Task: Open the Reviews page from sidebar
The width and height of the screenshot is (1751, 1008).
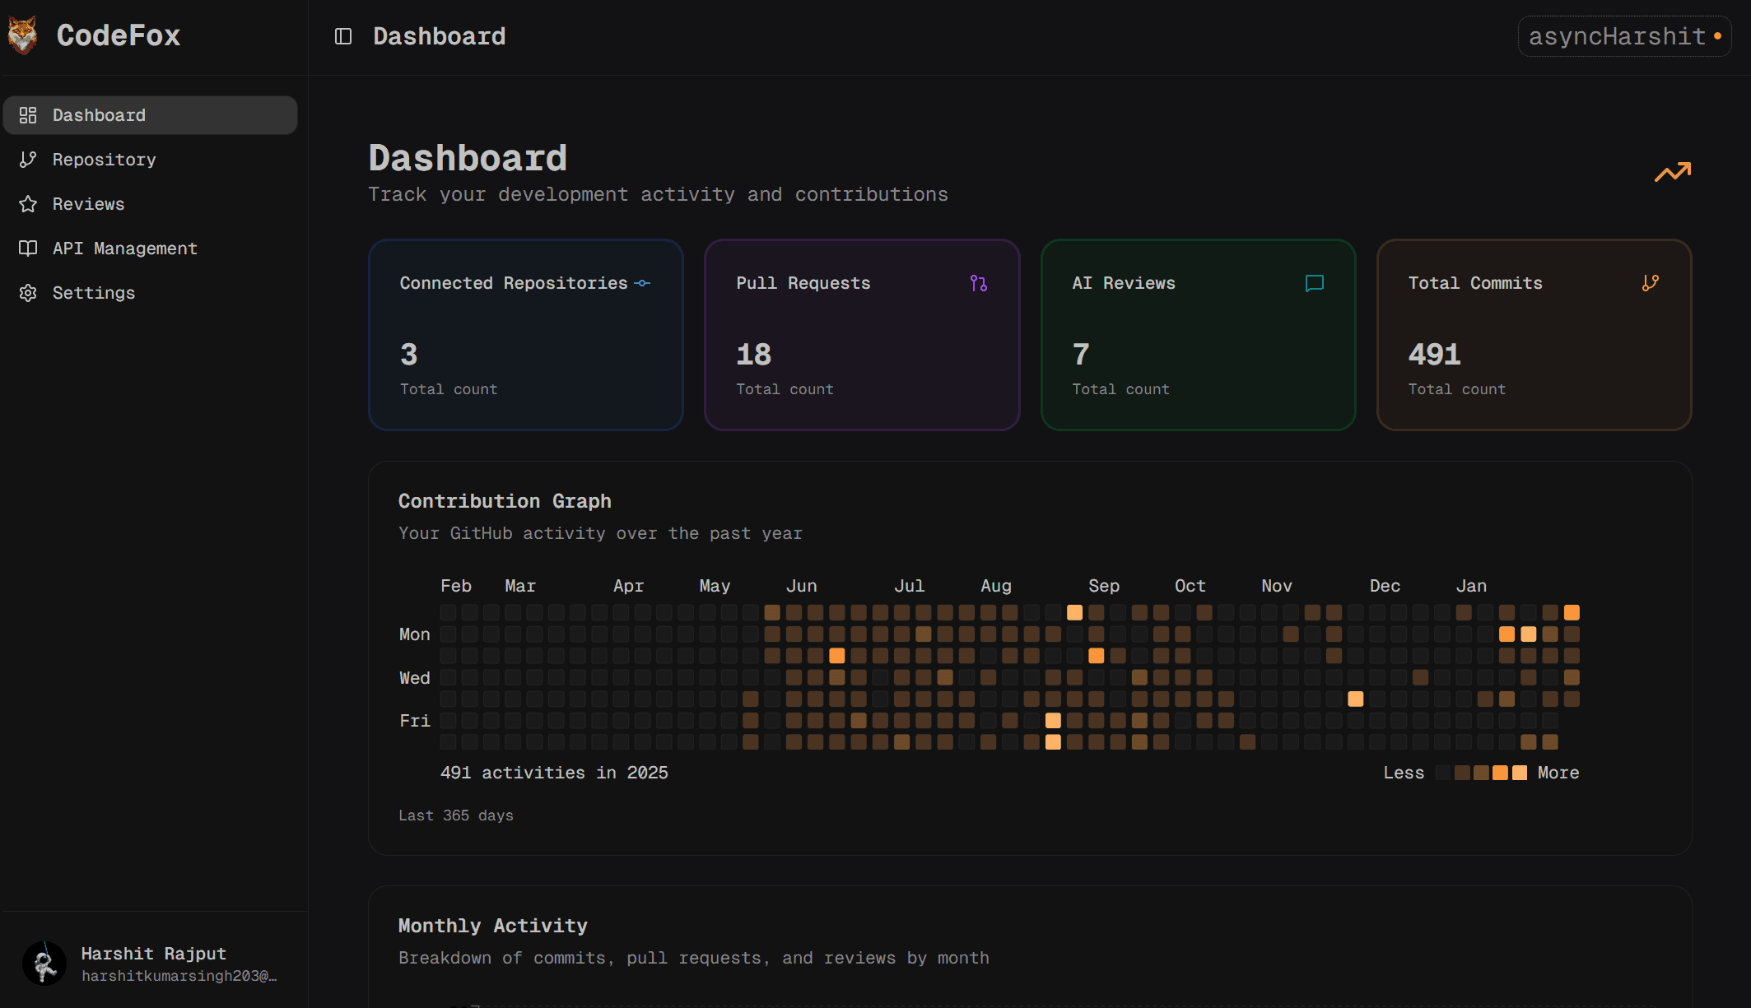Action: click(88, 203)
